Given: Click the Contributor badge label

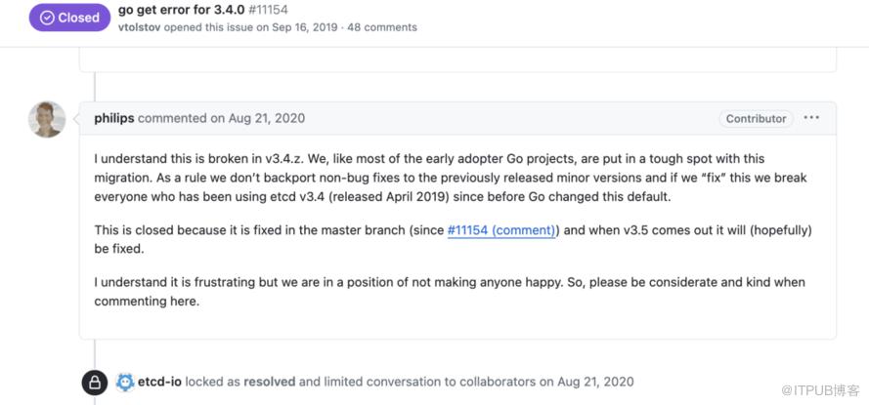Looking at the screenshot, I should [756, 118].
